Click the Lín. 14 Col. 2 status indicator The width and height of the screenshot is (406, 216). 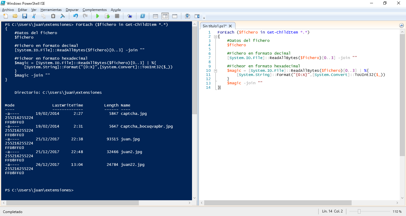click(x=332, y=212)
